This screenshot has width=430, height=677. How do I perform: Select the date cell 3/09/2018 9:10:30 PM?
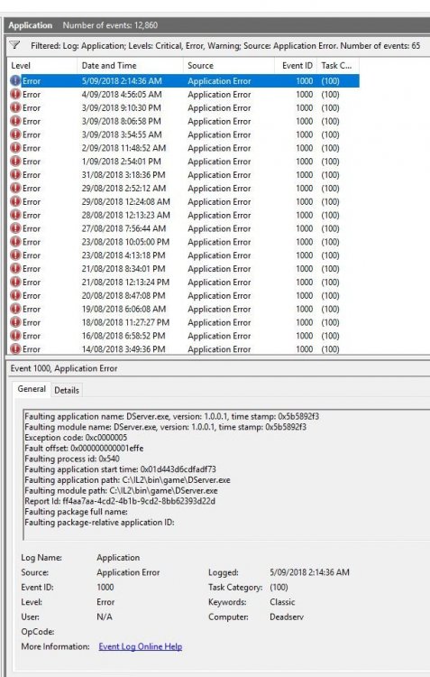[121, 107]
